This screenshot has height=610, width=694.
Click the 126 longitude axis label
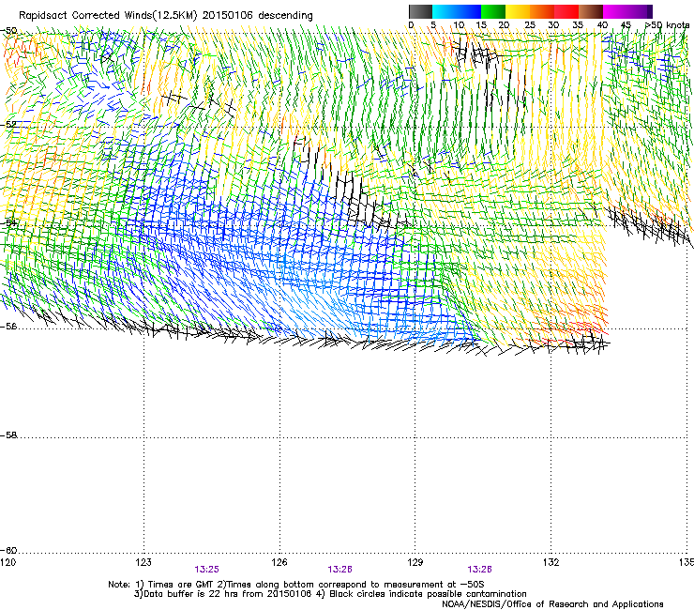[x=279, y=562]
